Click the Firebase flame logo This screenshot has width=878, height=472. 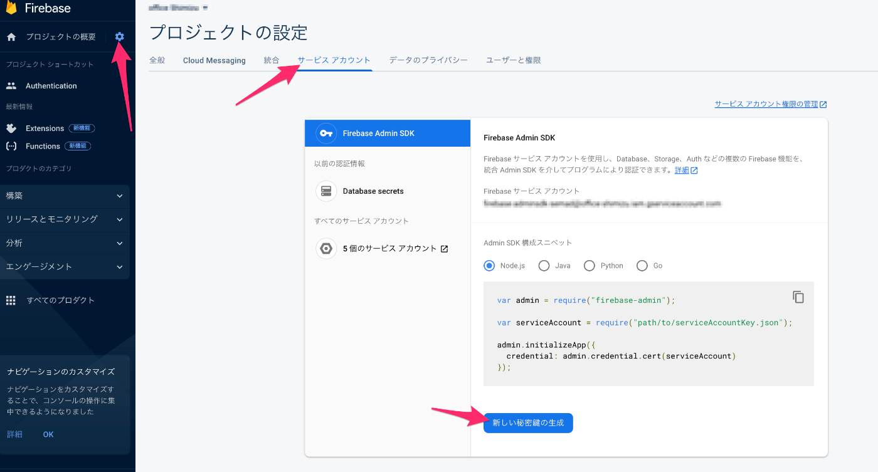11,8
